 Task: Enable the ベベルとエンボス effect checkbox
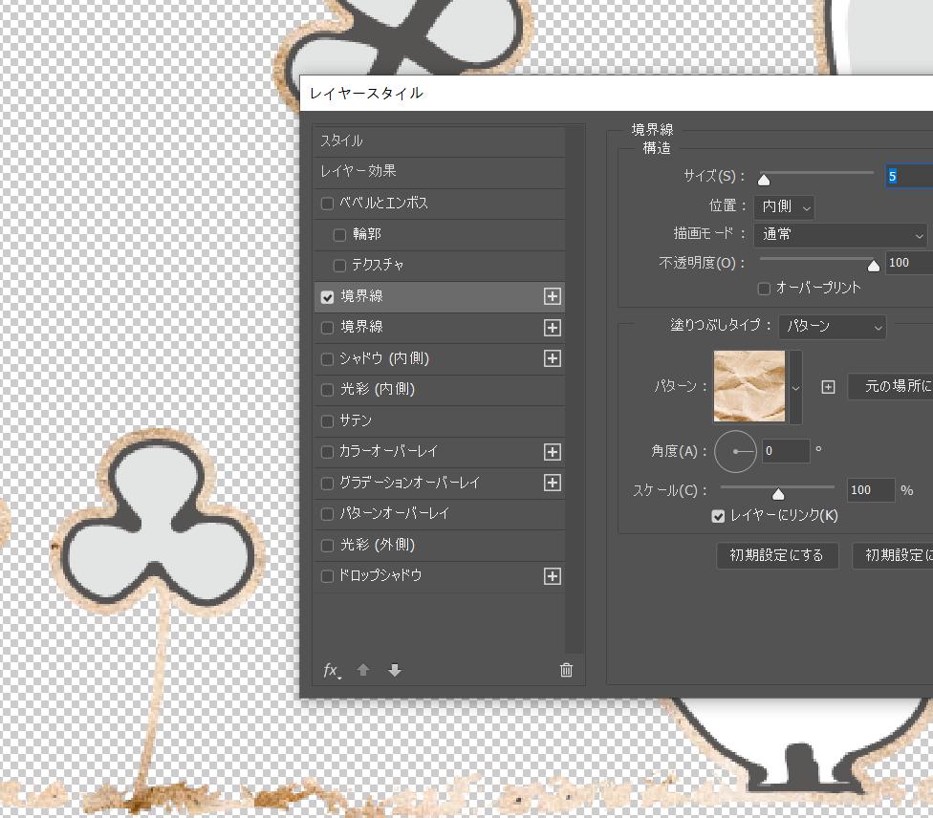326,204
